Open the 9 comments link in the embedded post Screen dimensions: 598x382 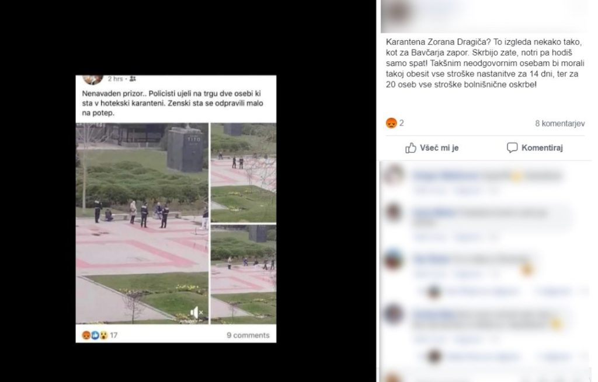[248, 335]
